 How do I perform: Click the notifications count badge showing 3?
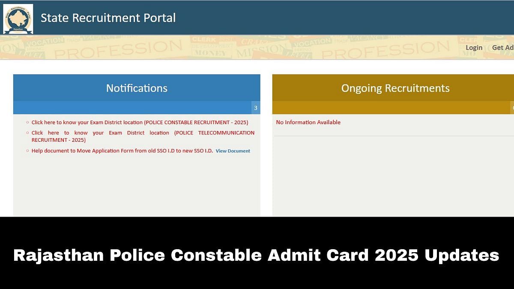(x=256, y=108)
